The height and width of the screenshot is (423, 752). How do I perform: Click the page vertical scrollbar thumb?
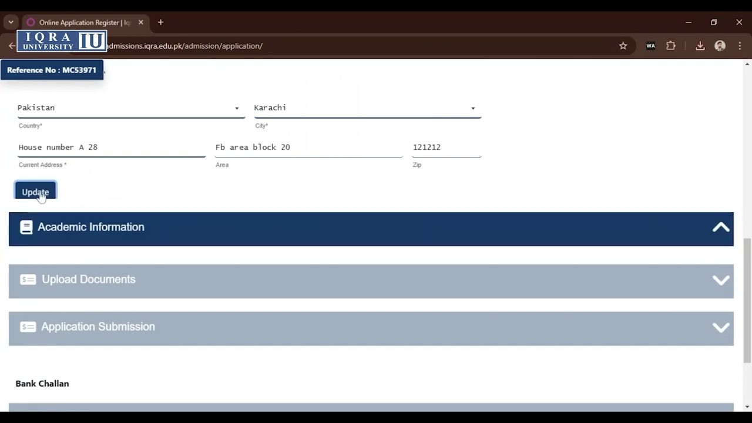click(747, 300)
